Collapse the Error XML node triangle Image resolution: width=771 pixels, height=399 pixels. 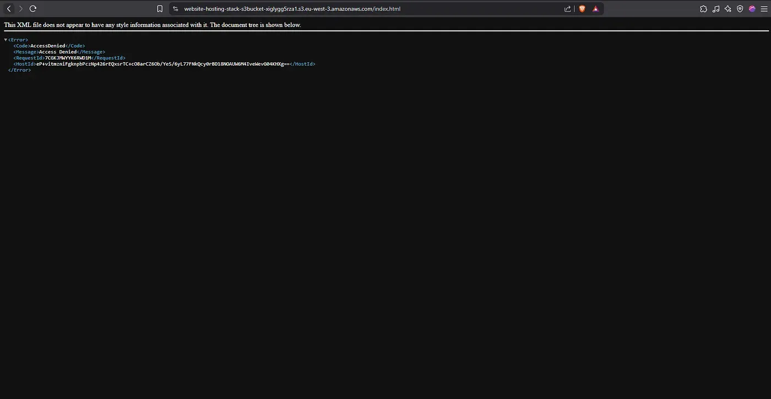click(5, 39)
